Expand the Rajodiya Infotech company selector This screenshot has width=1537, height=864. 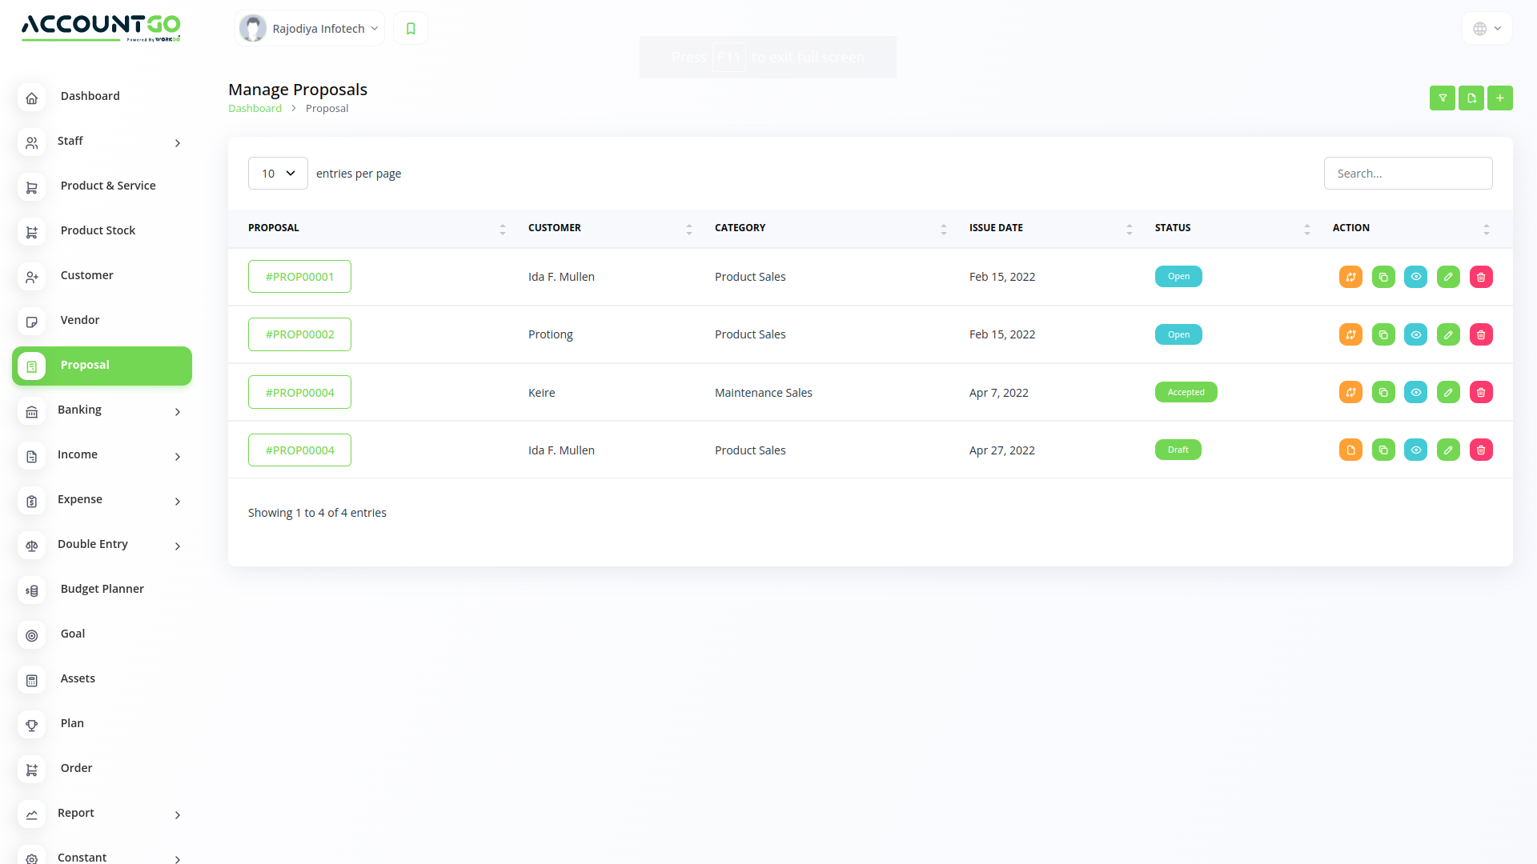coord(309,27)
